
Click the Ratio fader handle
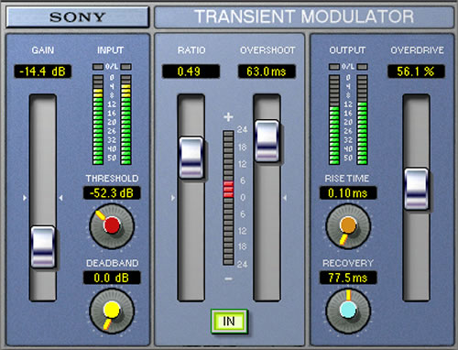[x=191, y=158]
